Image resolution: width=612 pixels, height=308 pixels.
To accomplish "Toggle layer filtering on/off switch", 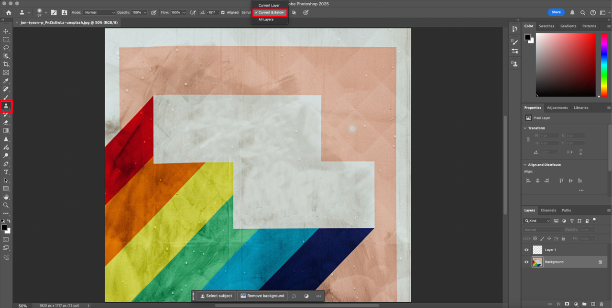I will [594, 220].
